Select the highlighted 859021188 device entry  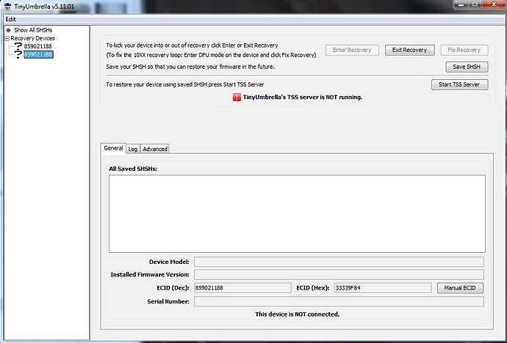(38, 54)
